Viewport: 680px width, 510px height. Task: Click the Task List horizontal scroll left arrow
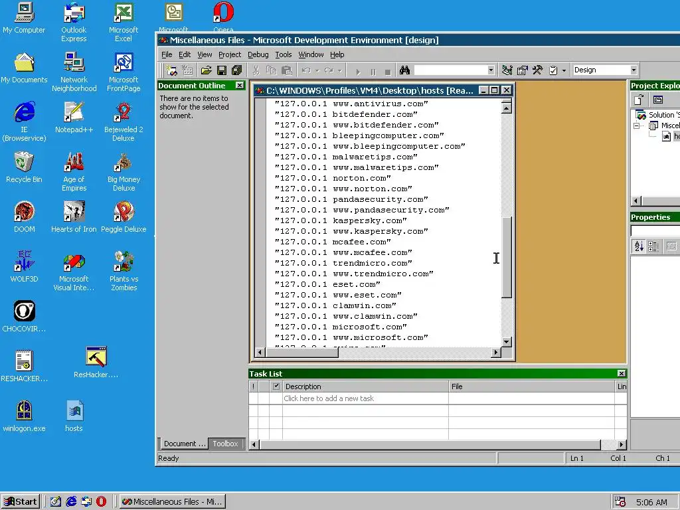click(254, 444)
